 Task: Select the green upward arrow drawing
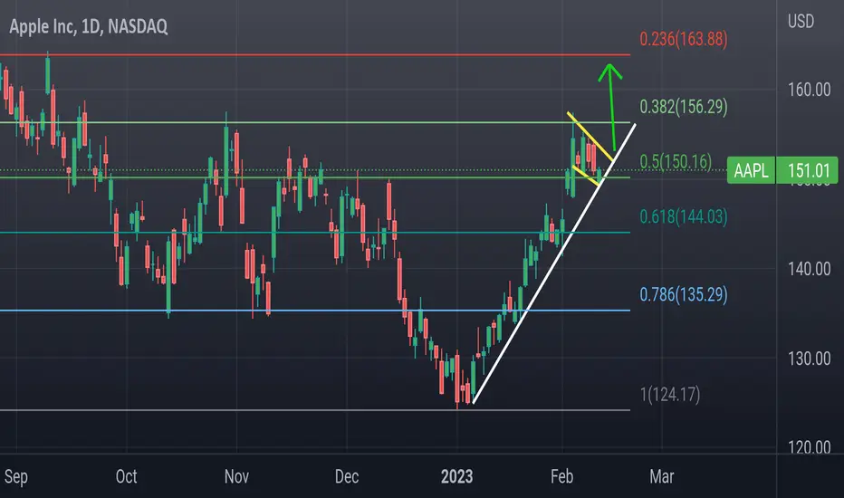pos(611,108)
